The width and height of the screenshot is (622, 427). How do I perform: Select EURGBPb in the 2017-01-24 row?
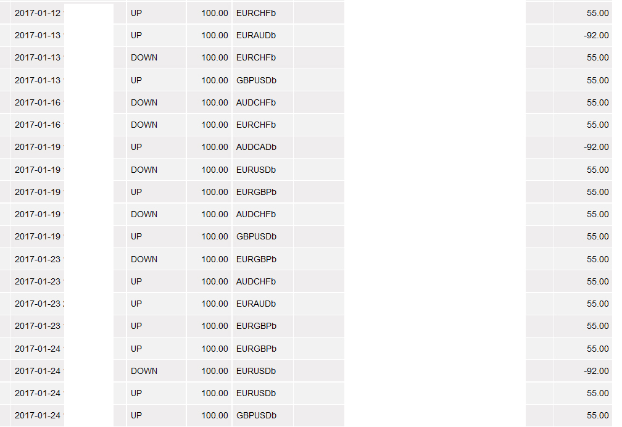(x=256, y=349)
